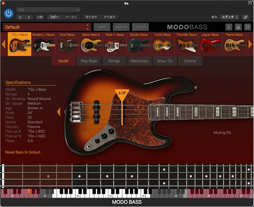The height and width of the screenshot is (207, 254).
Task: Click the '70s J NSC pickup value
Action: tap(37, 136)
